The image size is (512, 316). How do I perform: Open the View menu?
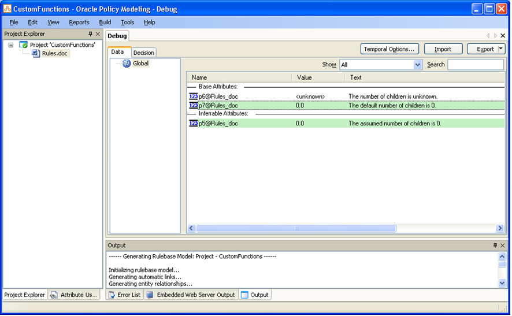tap(53, 22)
